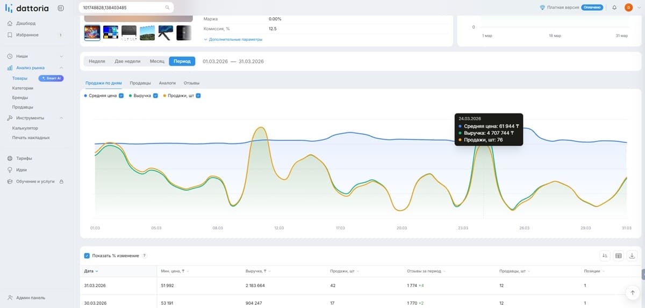Open Продавцы in sidebar menu

tap(23, 107)
